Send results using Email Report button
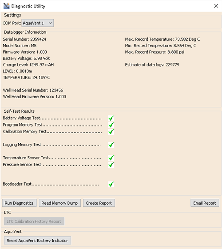The image size is (222, 249). tap(205, 203)
